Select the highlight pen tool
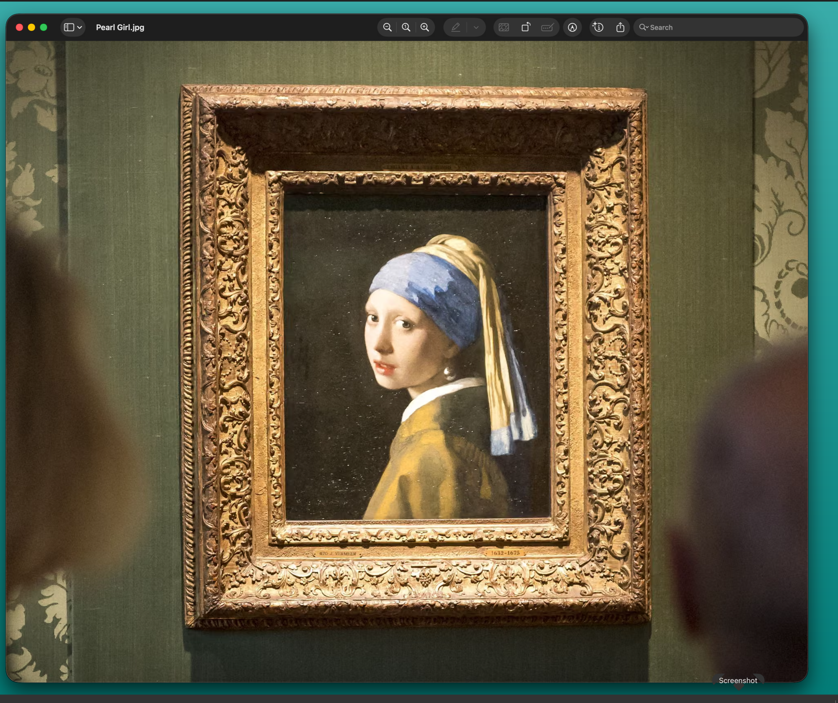Screen dimensions: 838x703 pyautogui.click(x=455, y=27)
